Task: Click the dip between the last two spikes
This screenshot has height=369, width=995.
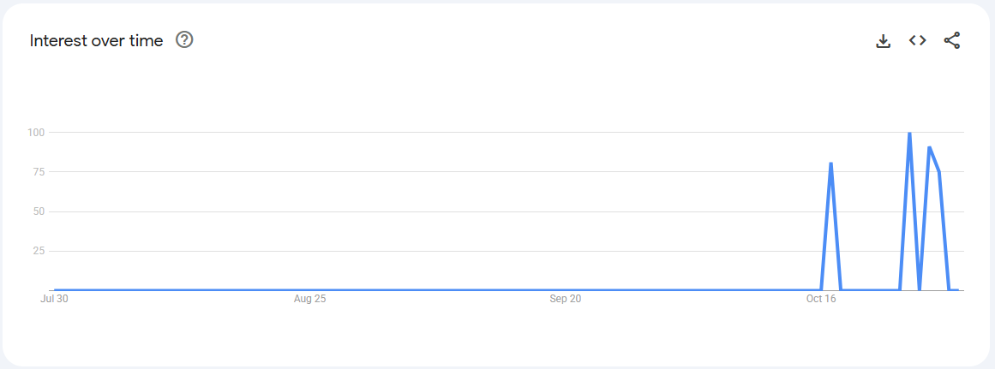Action: (920, 289)
